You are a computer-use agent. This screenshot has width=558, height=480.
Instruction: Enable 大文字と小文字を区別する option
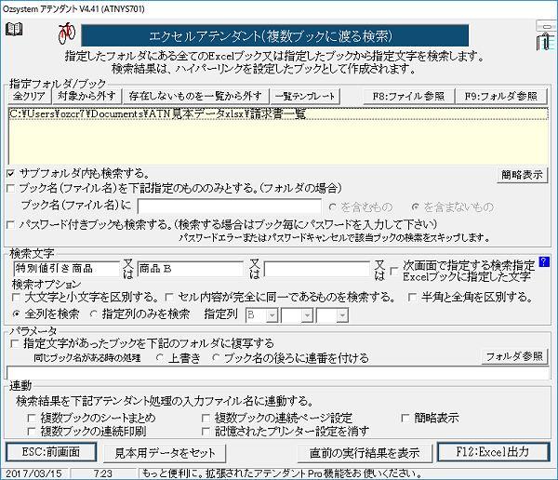pos(16,297)
